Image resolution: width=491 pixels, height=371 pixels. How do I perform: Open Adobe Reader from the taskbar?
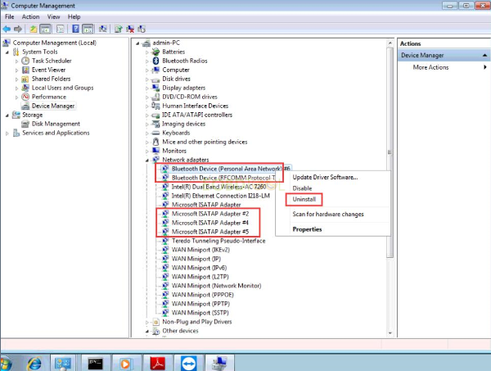157,364
